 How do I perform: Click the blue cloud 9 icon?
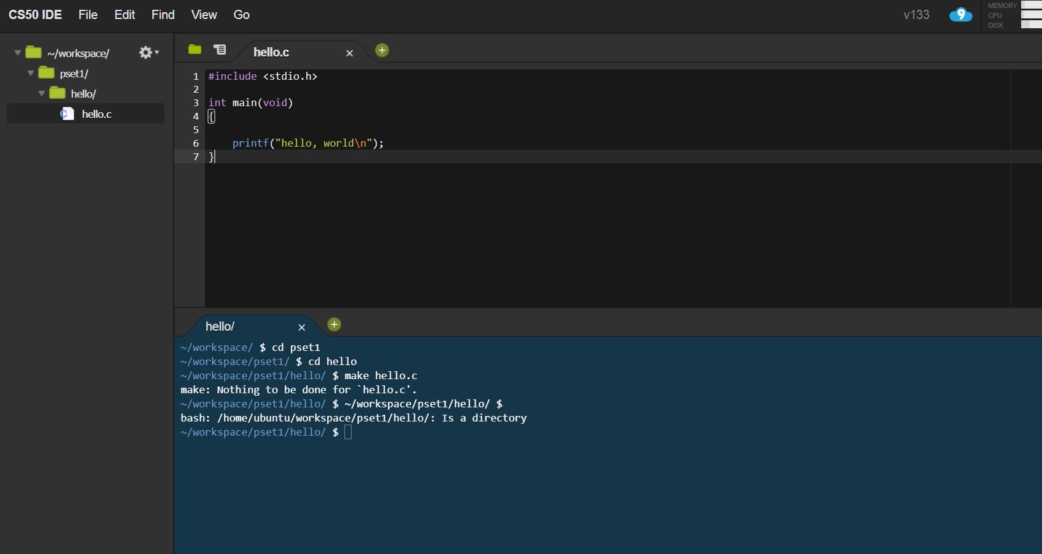pos(960,15)
